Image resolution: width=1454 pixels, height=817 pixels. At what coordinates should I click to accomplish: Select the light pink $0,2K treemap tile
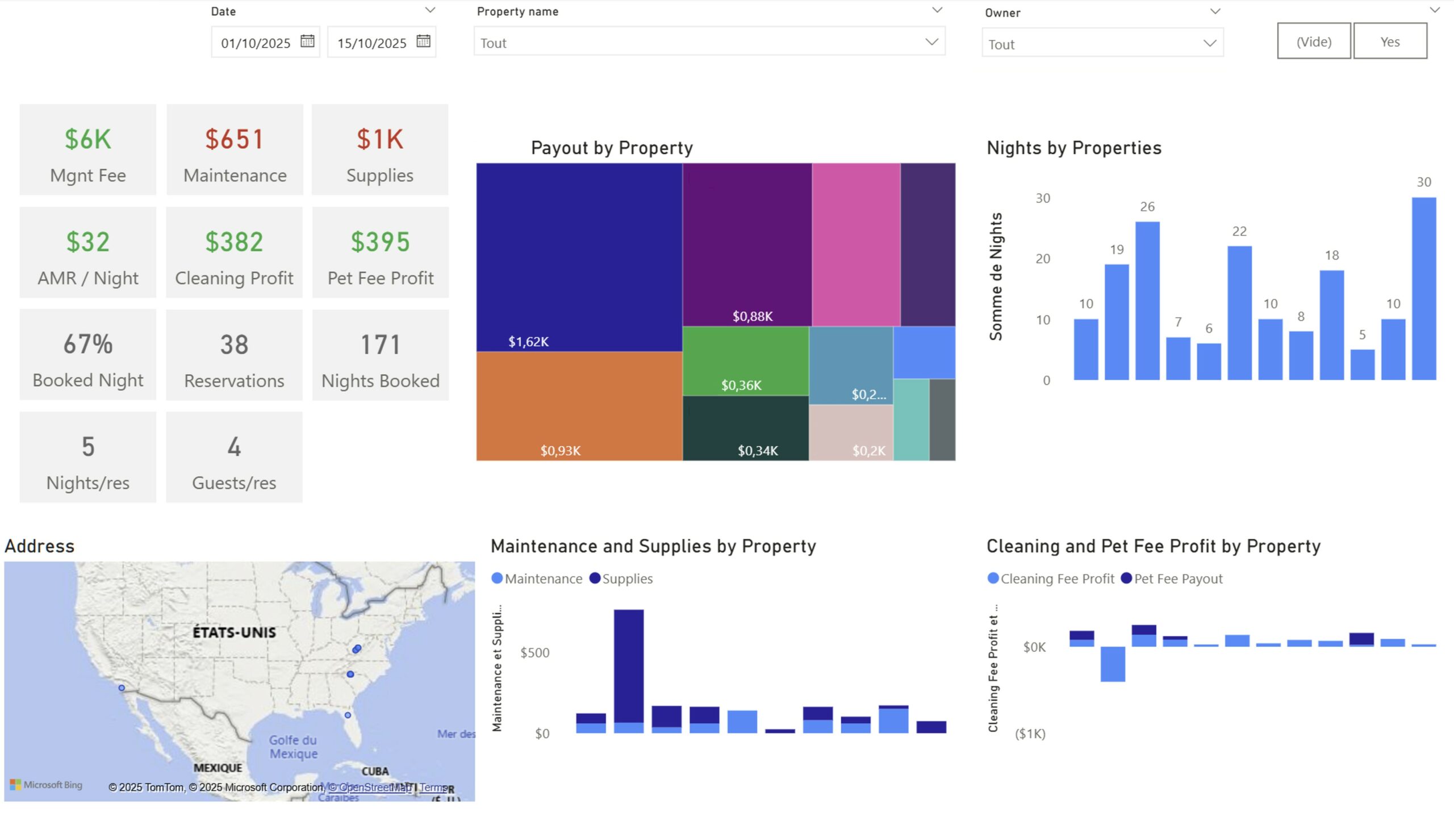click(851, 432)
